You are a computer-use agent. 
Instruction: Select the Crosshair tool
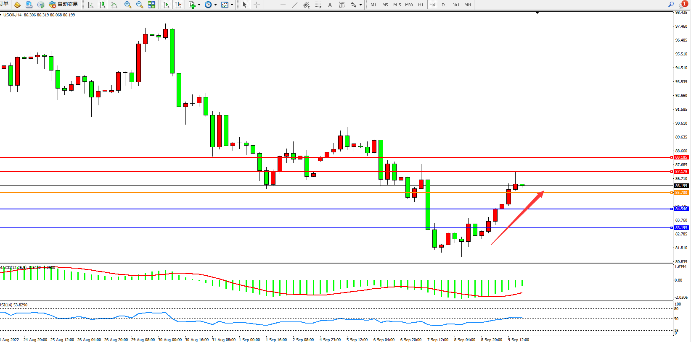pos(257,5)
